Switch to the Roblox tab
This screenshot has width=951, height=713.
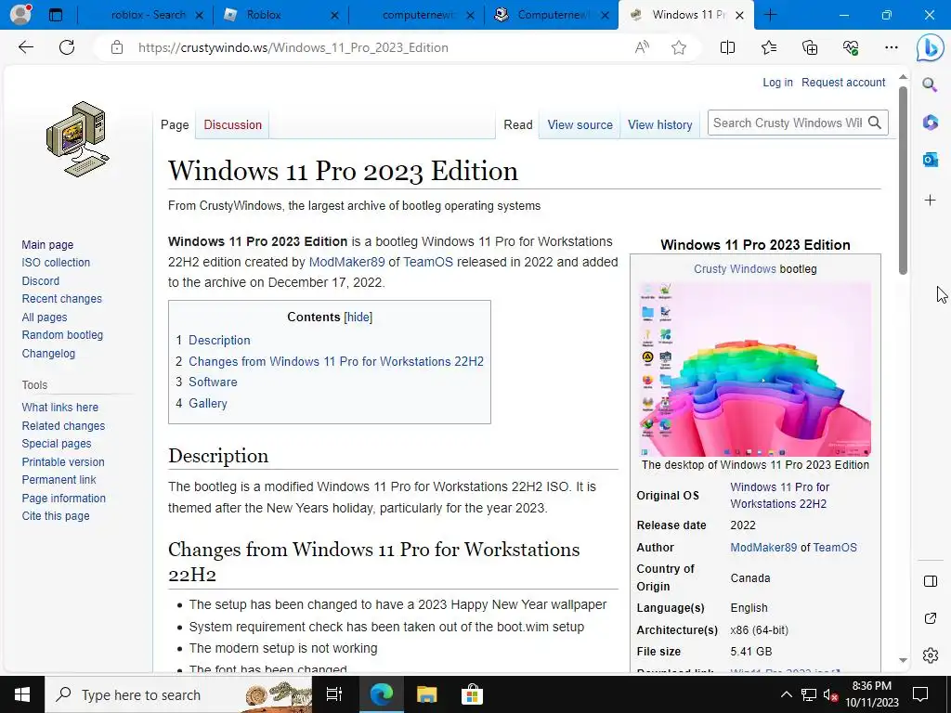click(x=281, y=15)
